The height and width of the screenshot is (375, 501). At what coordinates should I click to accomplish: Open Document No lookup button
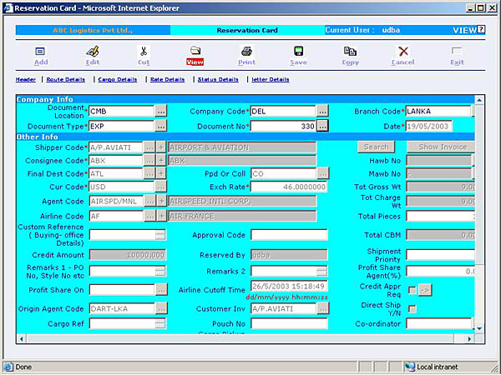point(322,127)
